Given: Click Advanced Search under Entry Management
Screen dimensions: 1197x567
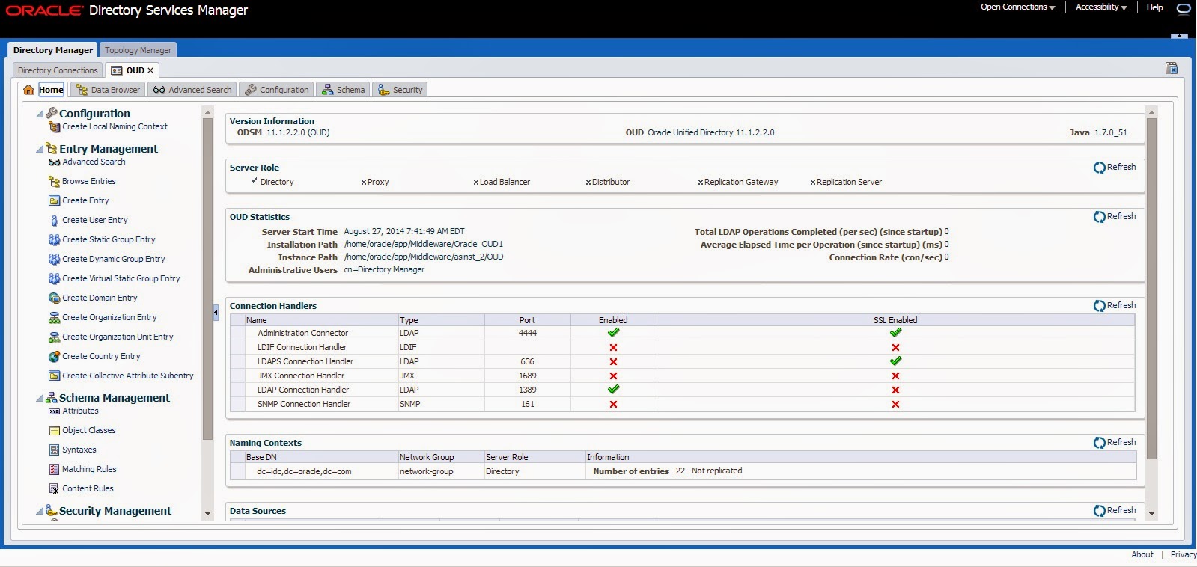Looking at the screenshot, I should coord(94,162).
